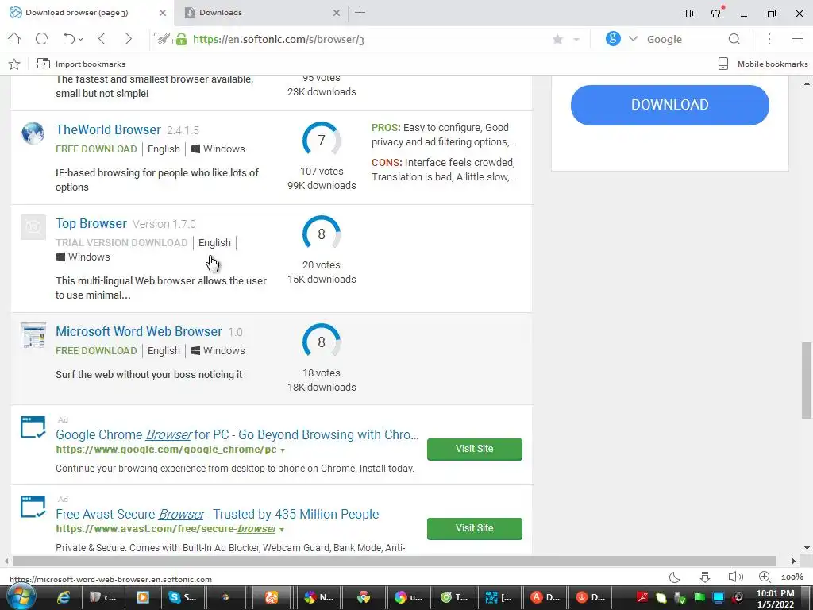This screenshot has height=610, width=813.
Task: Click the 100% zoom level
Action: [x=792, y=577]
